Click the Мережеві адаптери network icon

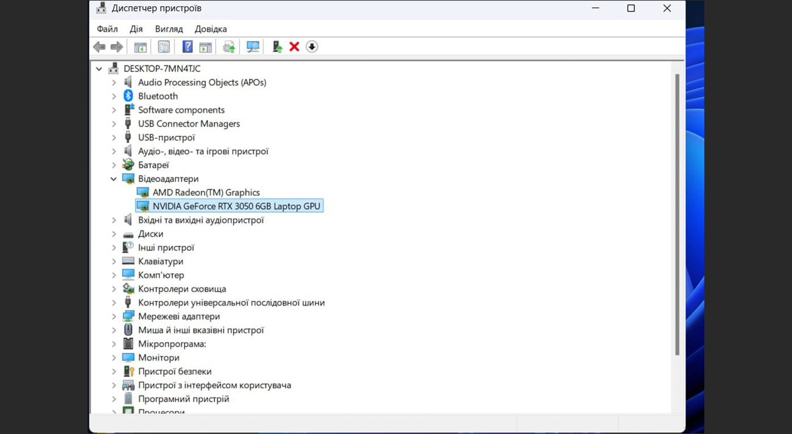coord(128,316)
